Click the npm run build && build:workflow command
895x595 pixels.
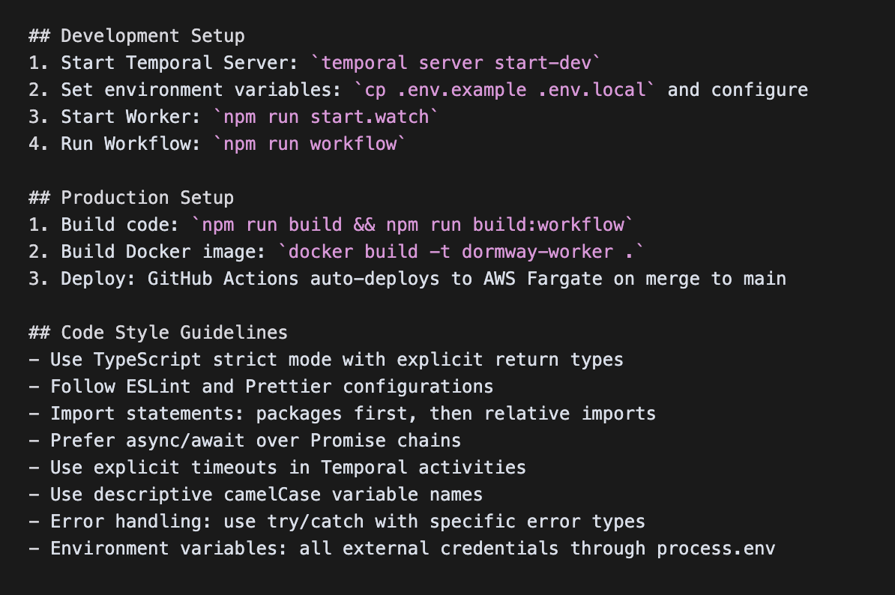tap(413, 225)
